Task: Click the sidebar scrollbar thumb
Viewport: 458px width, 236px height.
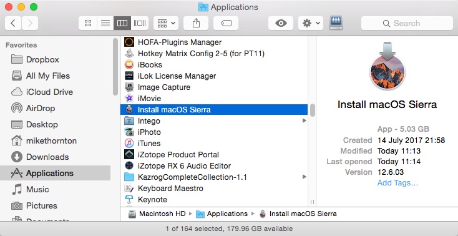Action: point(115,67)
